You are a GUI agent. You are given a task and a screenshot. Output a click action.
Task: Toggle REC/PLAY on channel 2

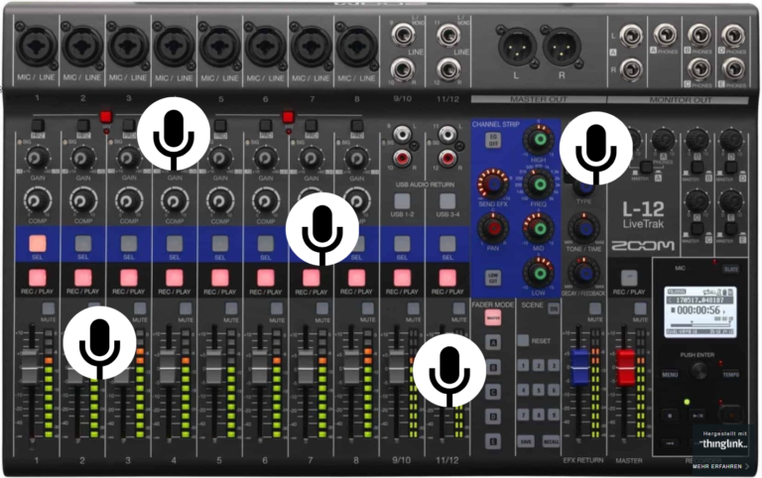[83, 278]
